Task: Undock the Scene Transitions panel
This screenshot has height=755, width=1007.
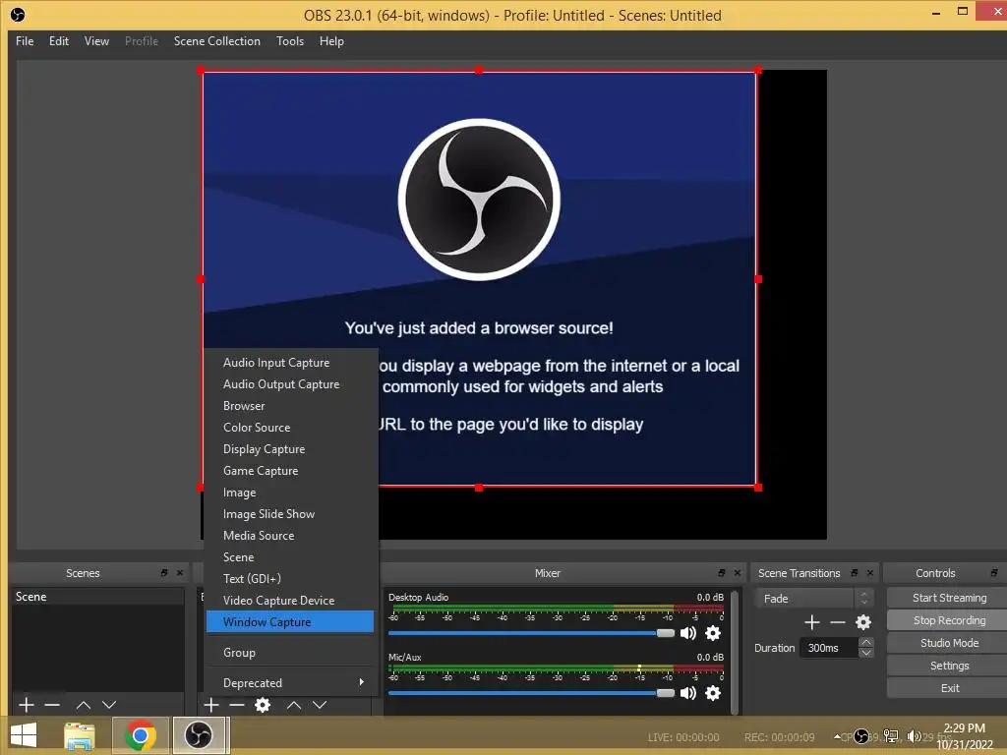Action: click(x=855, y=573)
